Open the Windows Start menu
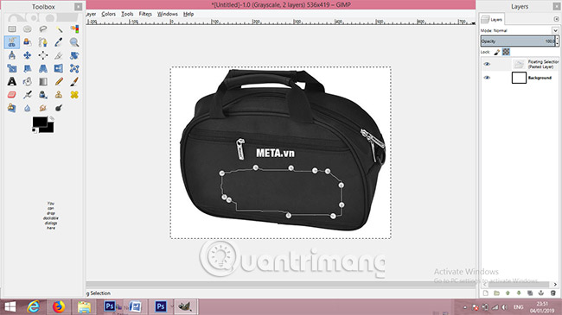The image size is (562, 315). pyautogui.click(x=10, y=306)
